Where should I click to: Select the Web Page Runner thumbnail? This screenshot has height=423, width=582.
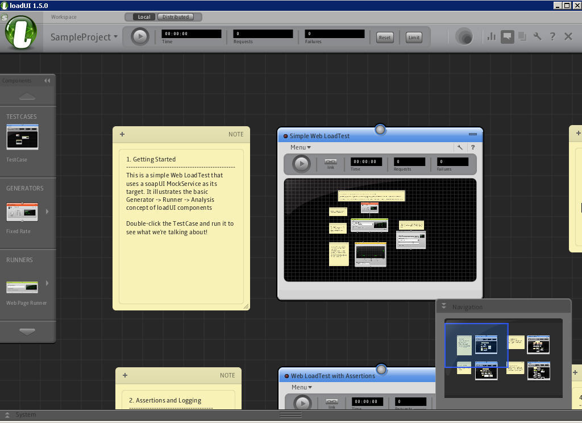point(22,287)
